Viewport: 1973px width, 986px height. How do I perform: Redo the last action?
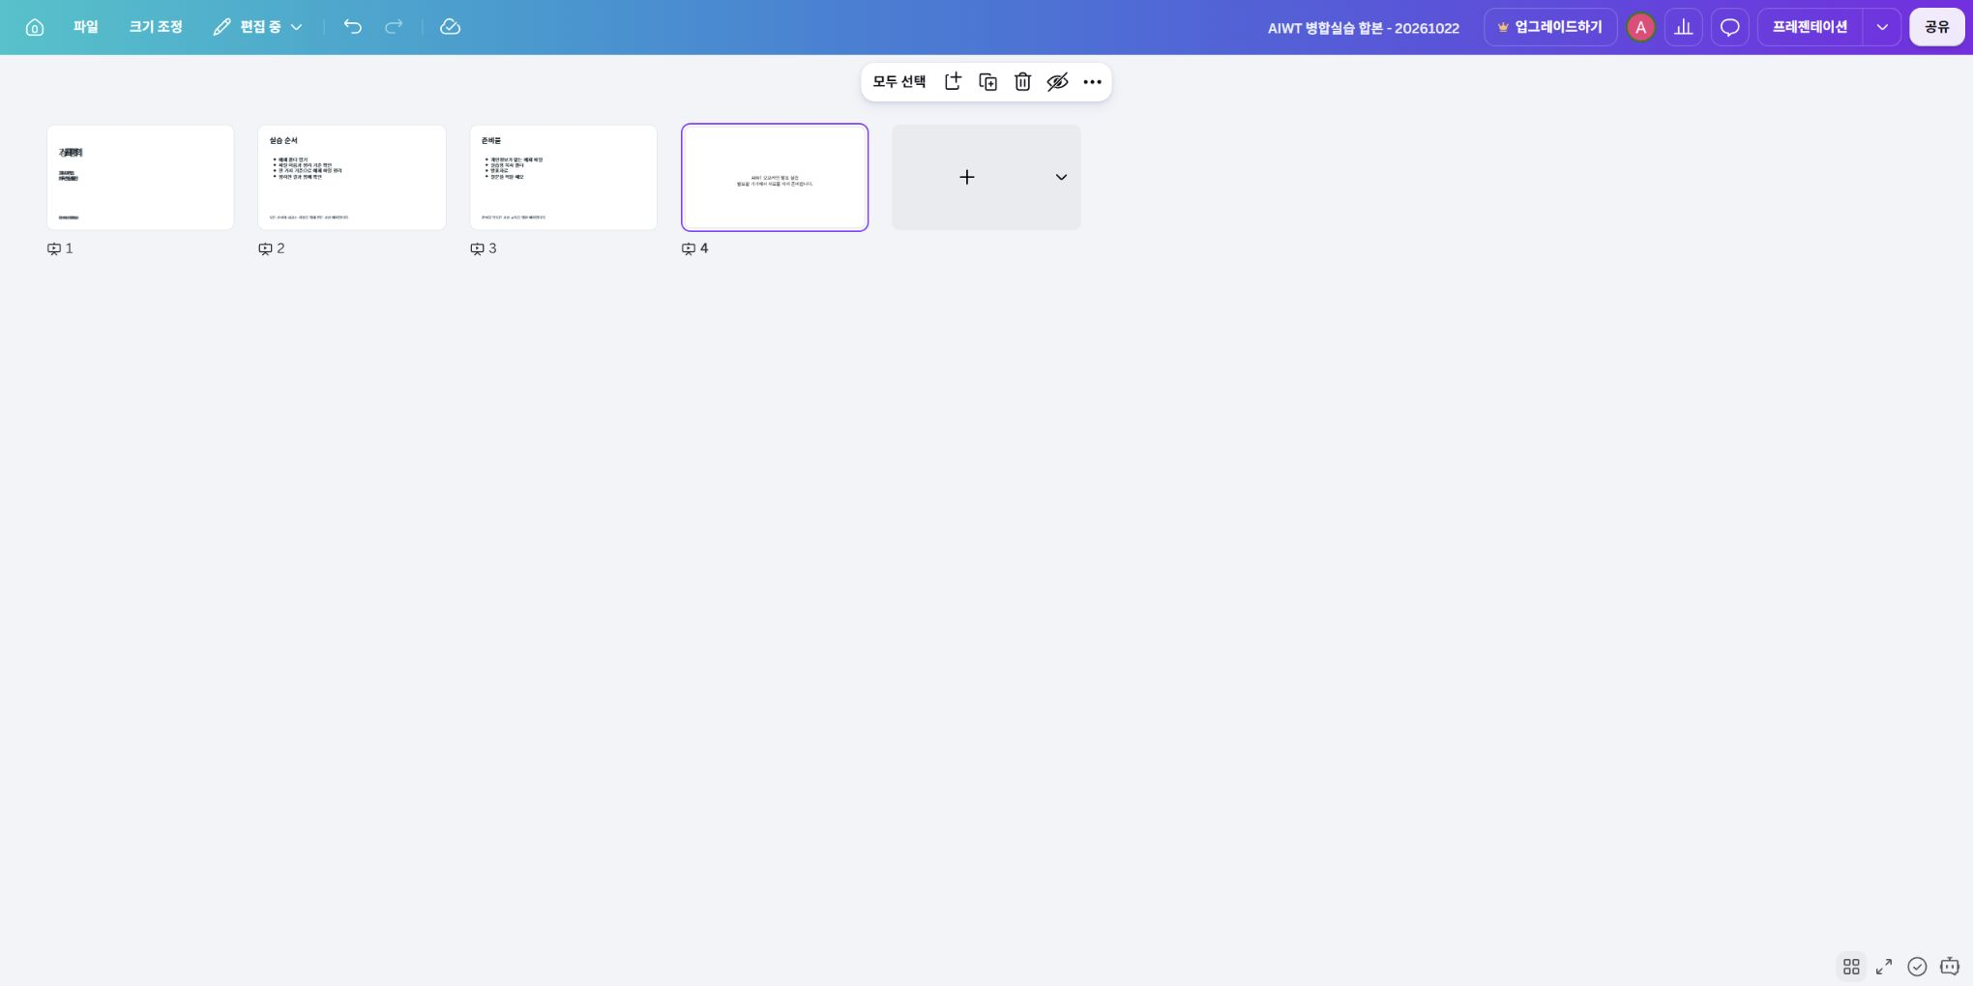point(394,27)
